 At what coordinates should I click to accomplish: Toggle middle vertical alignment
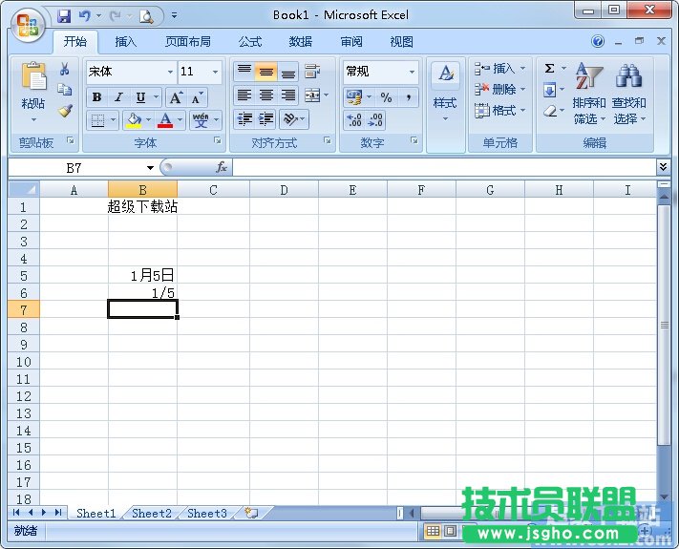(265, 73)
